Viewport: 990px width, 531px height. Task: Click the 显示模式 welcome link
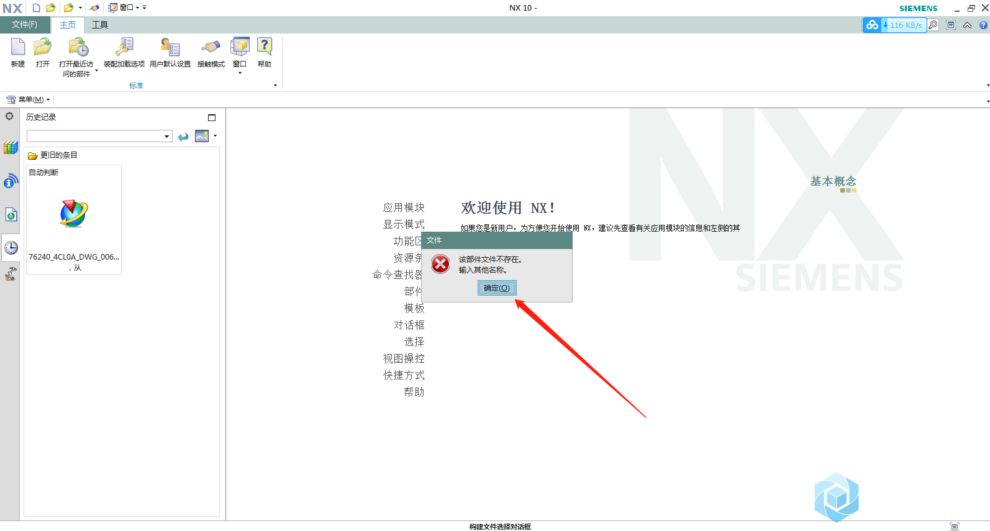coord(404,224)
